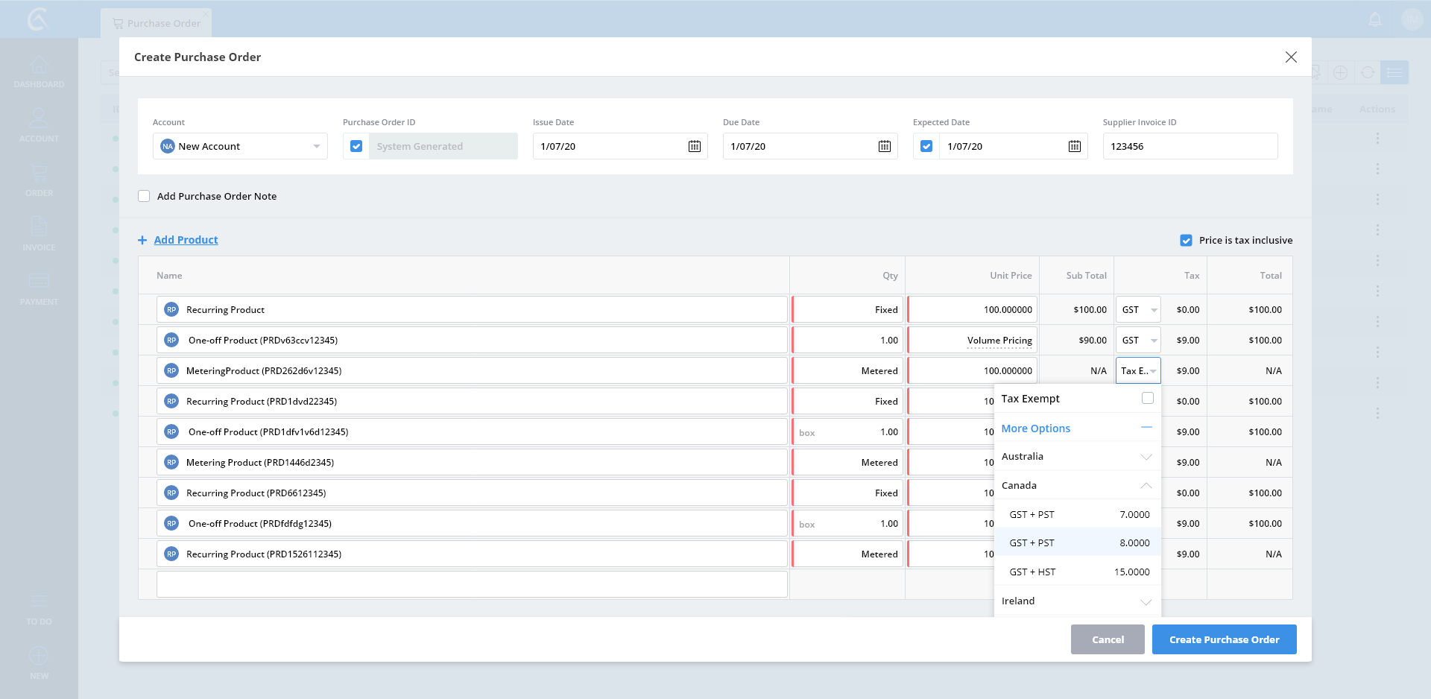The height and width of the screenshot is (699, 1431).
Task: Enable Add Purchase Order Note checkbox
Action: (x=144, y=196)
